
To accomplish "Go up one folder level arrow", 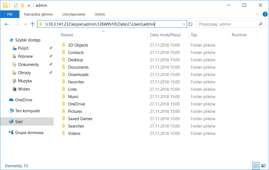I will point(33,24).
